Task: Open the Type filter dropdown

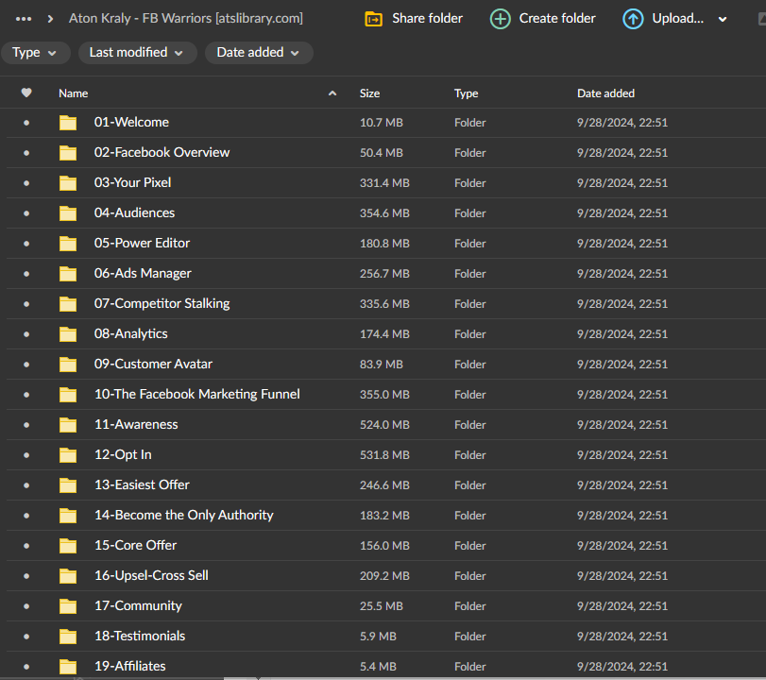Action: [35, 53]
